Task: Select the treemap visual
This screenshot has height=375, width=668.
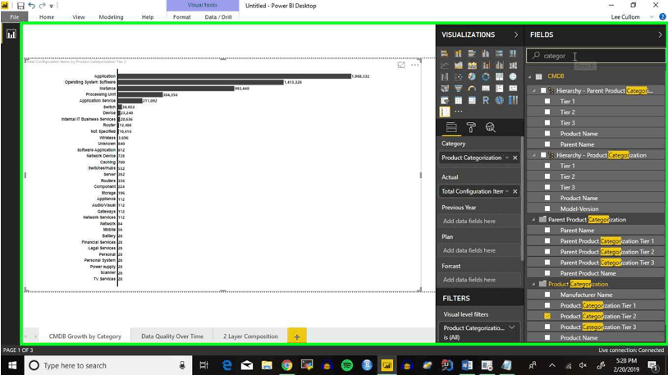Action: click(x=499, y=76)
